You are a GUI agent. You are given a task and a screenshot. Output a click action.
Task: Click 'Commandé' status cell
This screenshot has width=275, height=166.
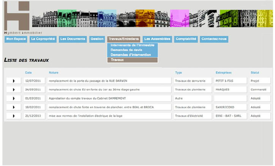click(x=260, y=89)
